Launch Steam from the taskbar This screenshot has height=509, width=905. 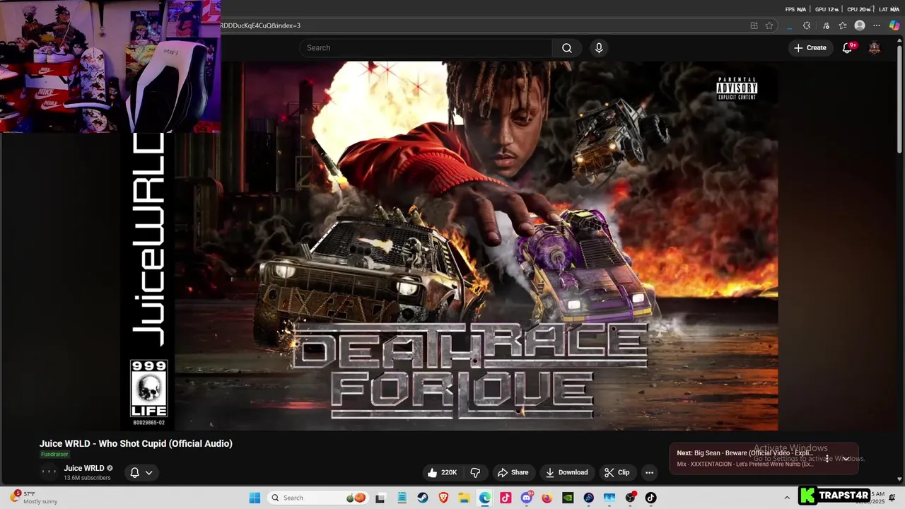pos(423,498)
